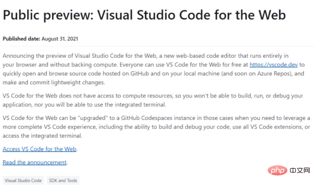This screenshot has height=186, width=315.
Task: Click the paragraph starting with Announcing the preview
Action: (154, 69)
